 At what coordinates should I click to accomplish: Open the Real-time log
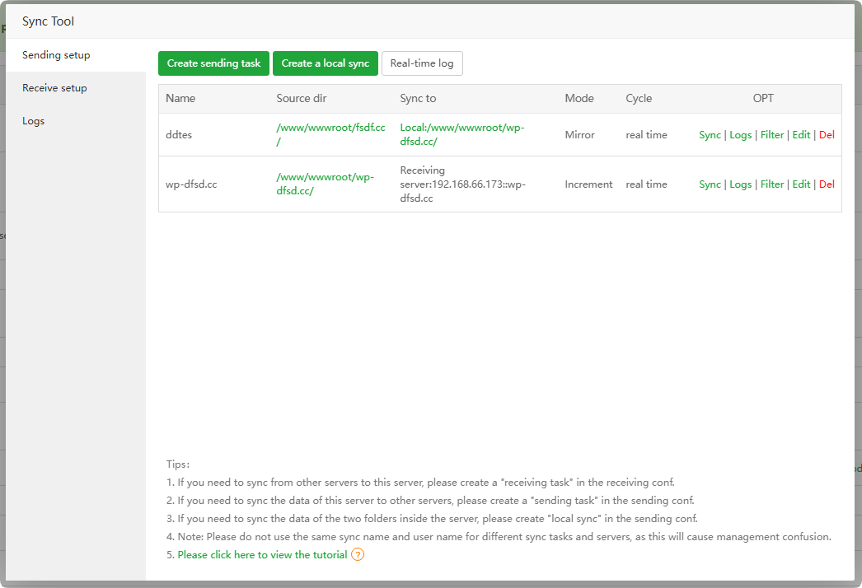tap(422, 63)
